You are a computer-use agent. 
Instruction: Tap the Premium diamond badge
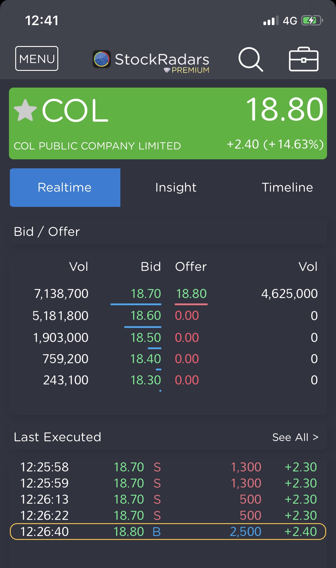167,70
